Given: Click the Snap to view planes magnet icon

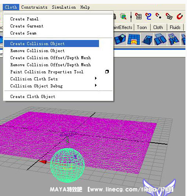Looking at the screenshot, I should [x=169, y=16].
